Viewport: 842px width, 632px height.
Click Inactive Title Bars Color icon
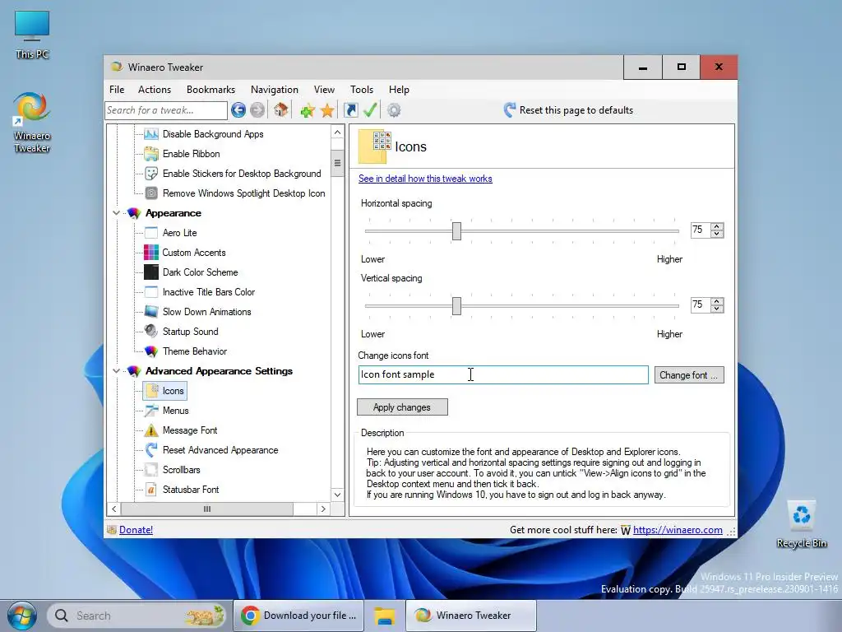(151, 292)
